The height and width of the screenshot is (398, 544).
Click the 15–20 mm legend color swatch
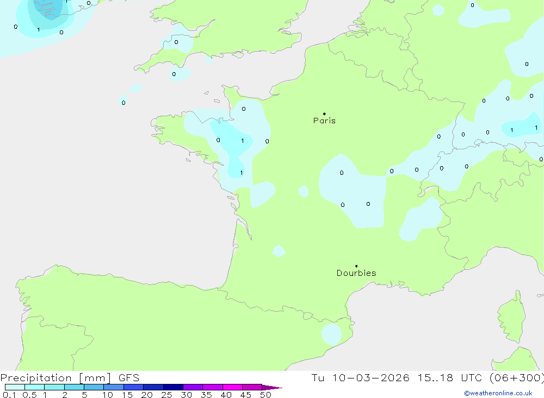click(134, 387)
